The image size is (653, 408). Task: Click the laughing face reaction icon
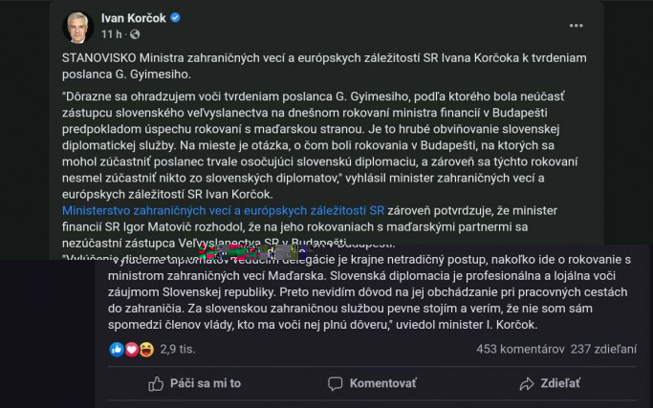(145, 350)
